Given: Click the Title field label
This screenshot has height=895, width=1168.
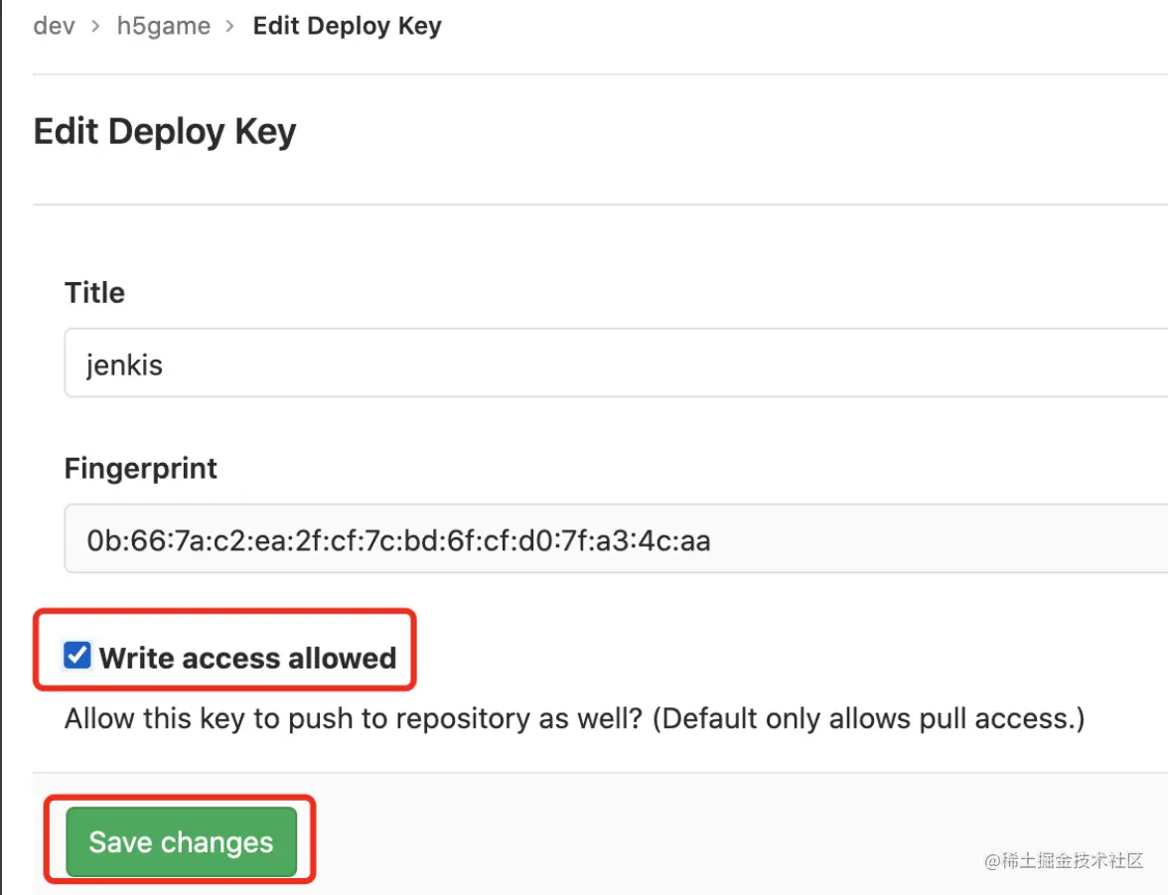Looking at the screenshot, I should pyautogui.click(x=94, y=293).
